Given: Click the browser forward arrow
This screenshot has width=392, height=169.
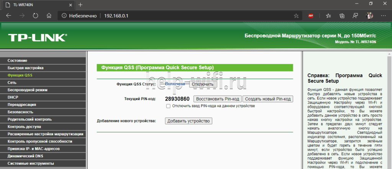Looking at the screenshot, I should point(22,16).
